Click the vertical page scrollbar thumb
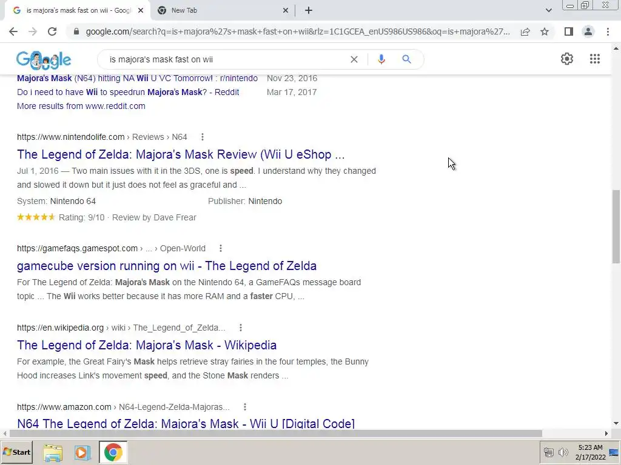Viewport: 621px width, 465px height. [616, 226]
